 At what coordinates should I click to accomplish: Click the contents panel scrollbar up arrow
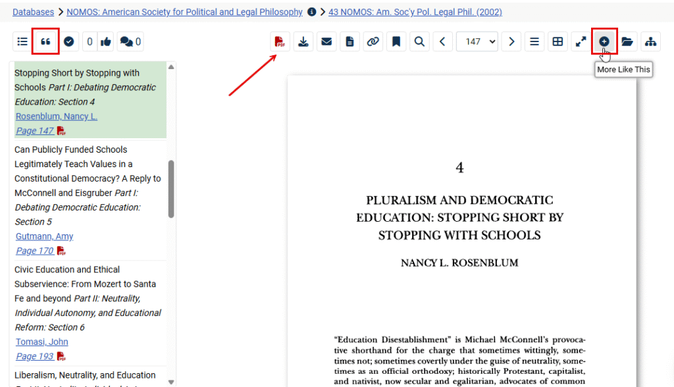point(171,66)
